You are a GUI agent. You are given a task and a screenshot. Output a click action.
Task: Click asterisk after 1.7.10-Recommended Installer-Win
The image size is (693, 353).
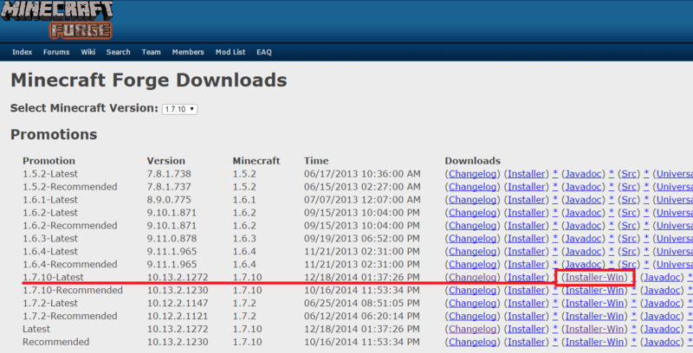coord(633,291)
